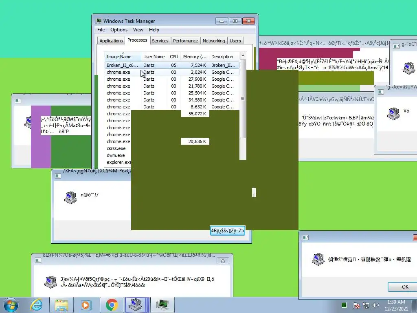Open the Help menu in Task Manager

(x=154, y=29)
